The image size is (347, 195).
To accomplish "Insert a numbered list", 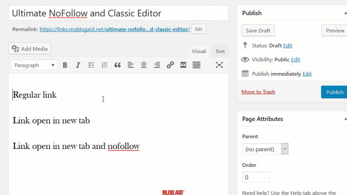I will coord(104,65).
